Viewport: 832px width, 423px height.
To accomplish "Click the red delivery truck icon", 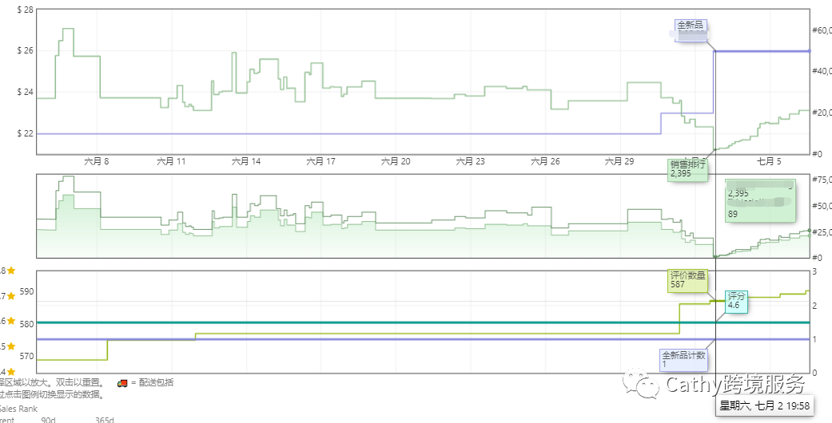I will 123,383.
